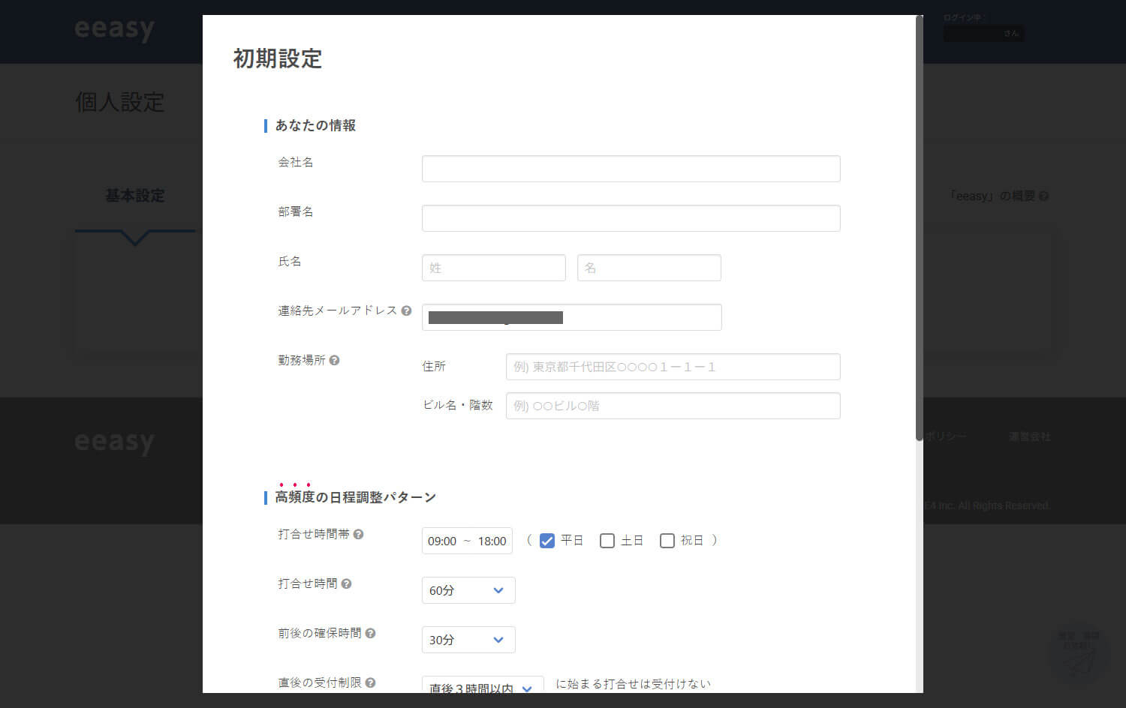1126x708 pixels.
Task: Click help icon beside 勤務場所
Action: click(x=334, y=360)
